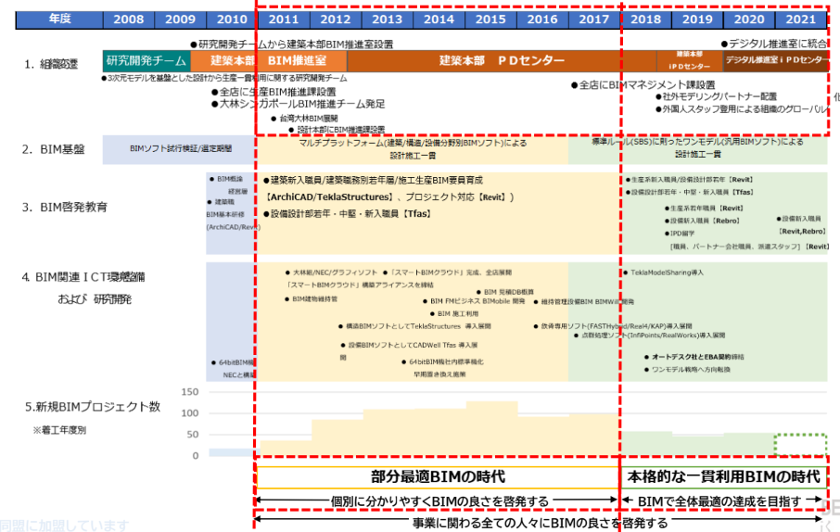Click the 建築新入職員/建築職務別若年層 bullet
The width and height of the screenshot is (840, 532).
[373, 180]
